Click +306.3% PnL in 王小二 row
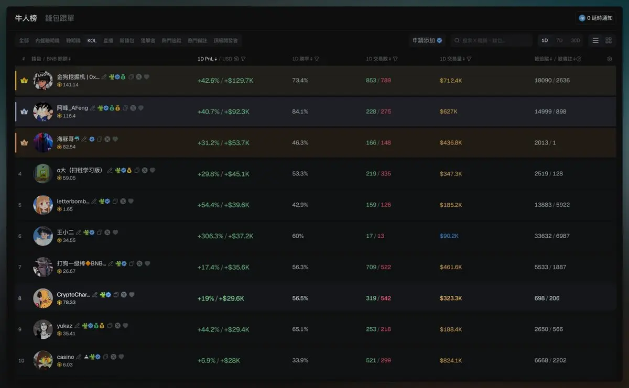Viewport: 629px width, 388px height. click(x=210, y=236)
